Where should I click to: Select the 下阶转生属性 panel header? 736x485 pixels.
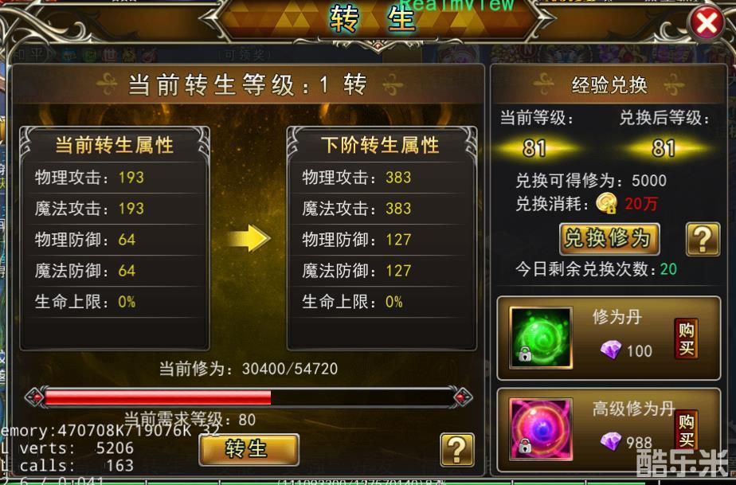point(381,145)
